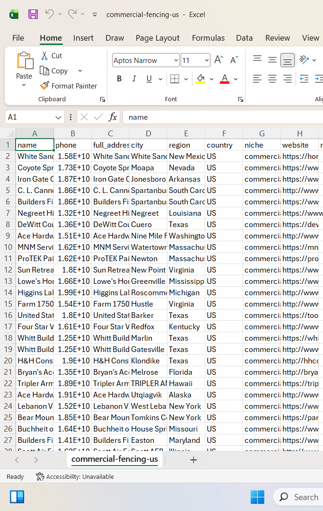Select the commercial-fencing-us sheet tab
Image resolution: width=323 pixels, height=511 pixels.
coord(114,459)
